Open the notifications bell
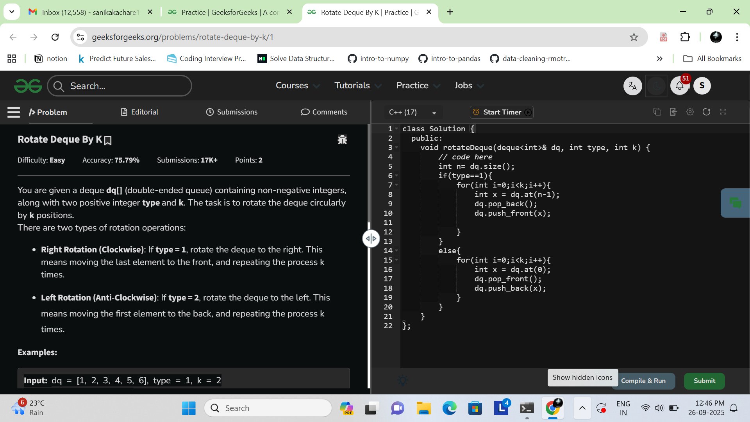This screenshot has width=750, height=422. coord(679,86)
